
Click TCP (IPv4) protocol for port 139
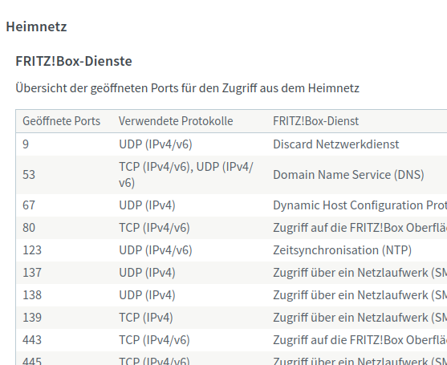coord(146,318)
